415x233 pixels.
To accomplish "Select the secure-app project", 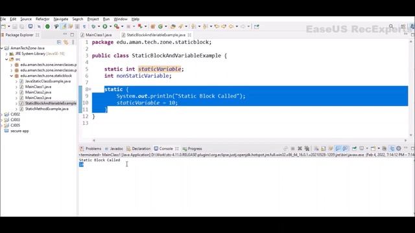I will pos(19,131).
